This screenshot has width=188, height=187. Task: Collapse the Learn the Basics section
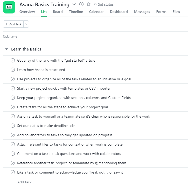[x=6, y=49]
